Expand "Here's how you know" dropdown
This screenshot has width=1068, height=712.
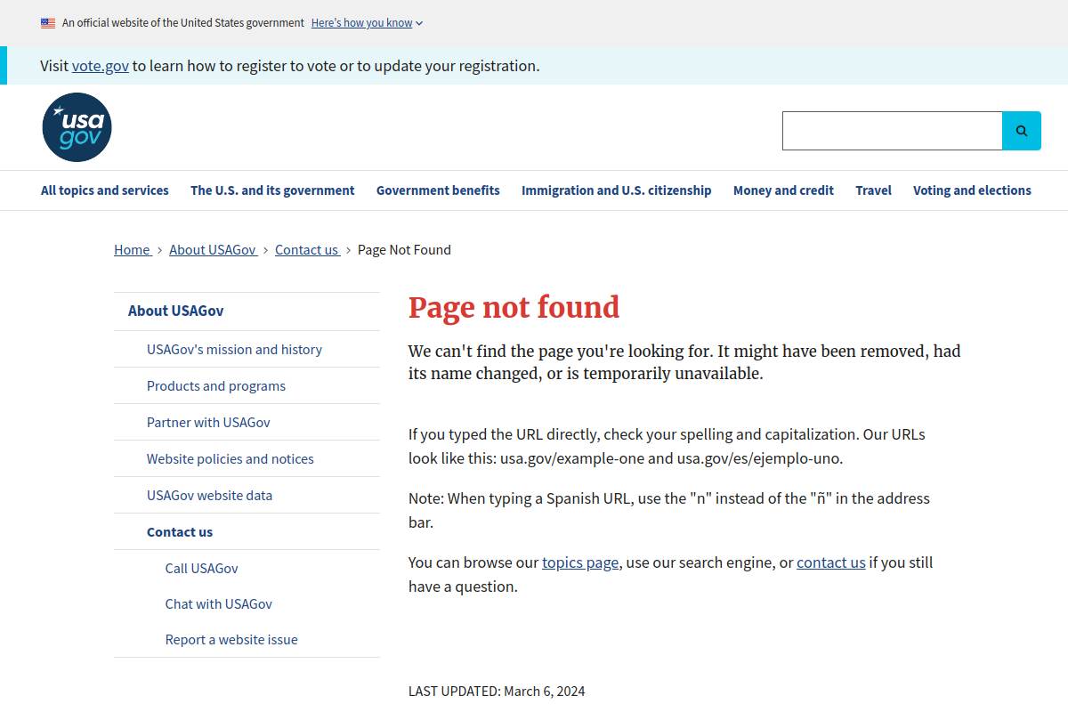pyautogui.click(x=367, y=23)
